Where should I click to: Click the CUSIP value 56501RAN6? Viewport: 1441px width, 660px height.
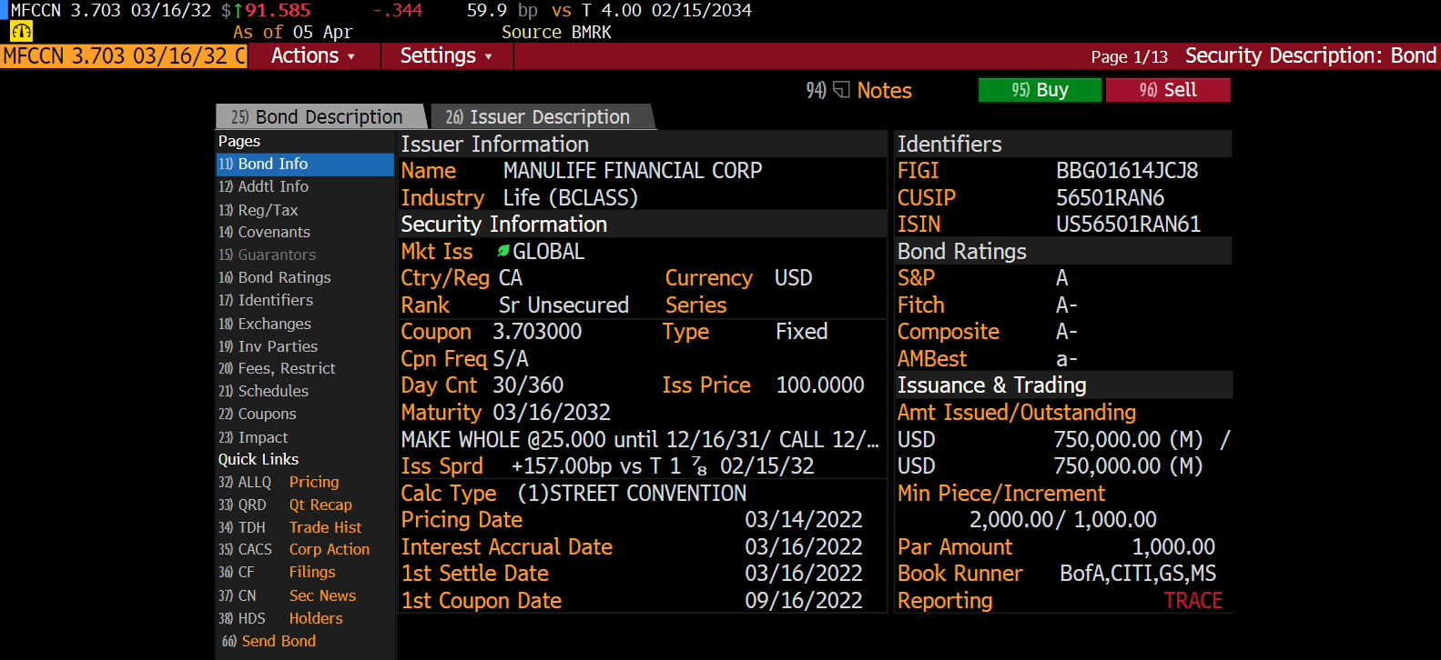[x=1110, y=197]
